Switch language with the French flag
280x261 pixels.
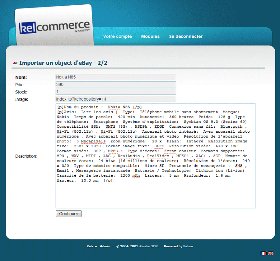point(263,253)
